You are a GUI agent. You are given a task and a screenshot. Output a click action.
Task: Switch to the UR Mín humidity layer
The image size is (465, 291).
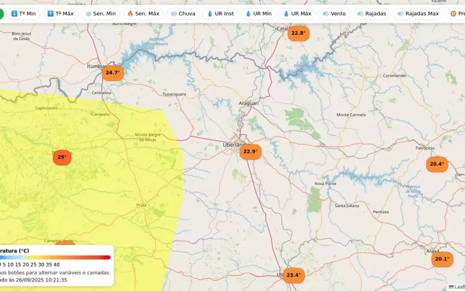(x=258, y=13)
